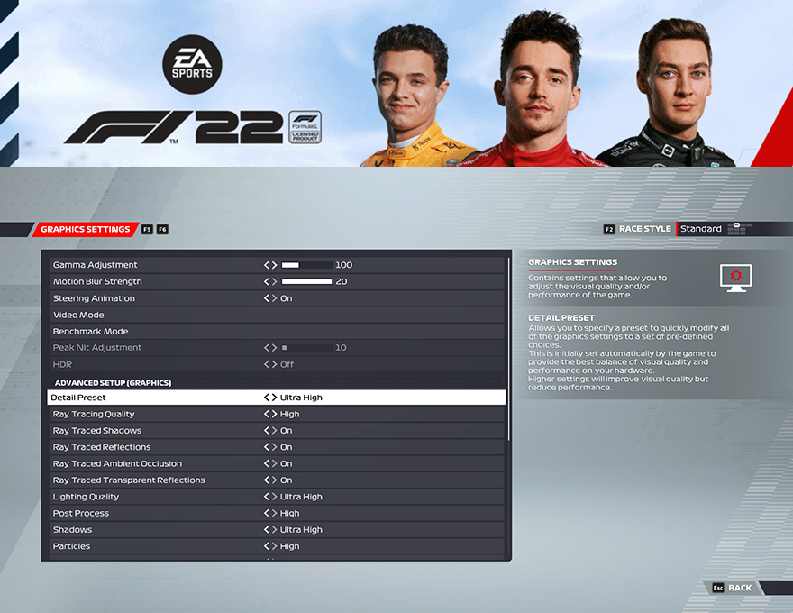Click the Graphics Settings heading in the info panel

pos(572,262)
